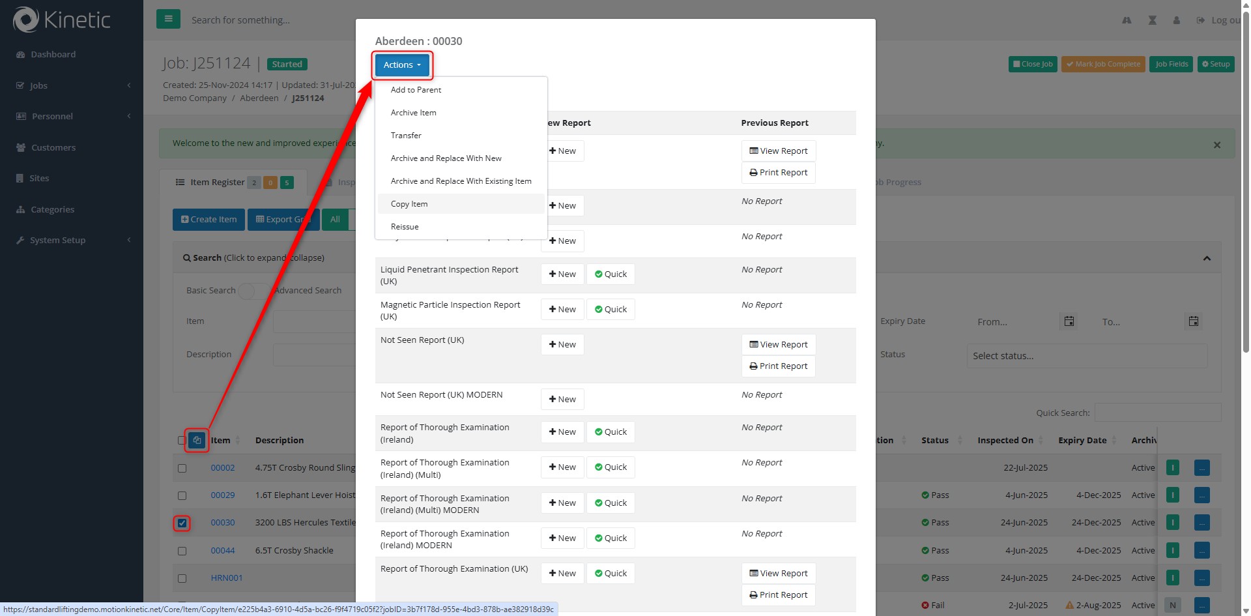Image resolution: width=1251 pixels, height=616 pixels.
Task: Sort table by Expiry Date column
Action: click(1087, 441)
